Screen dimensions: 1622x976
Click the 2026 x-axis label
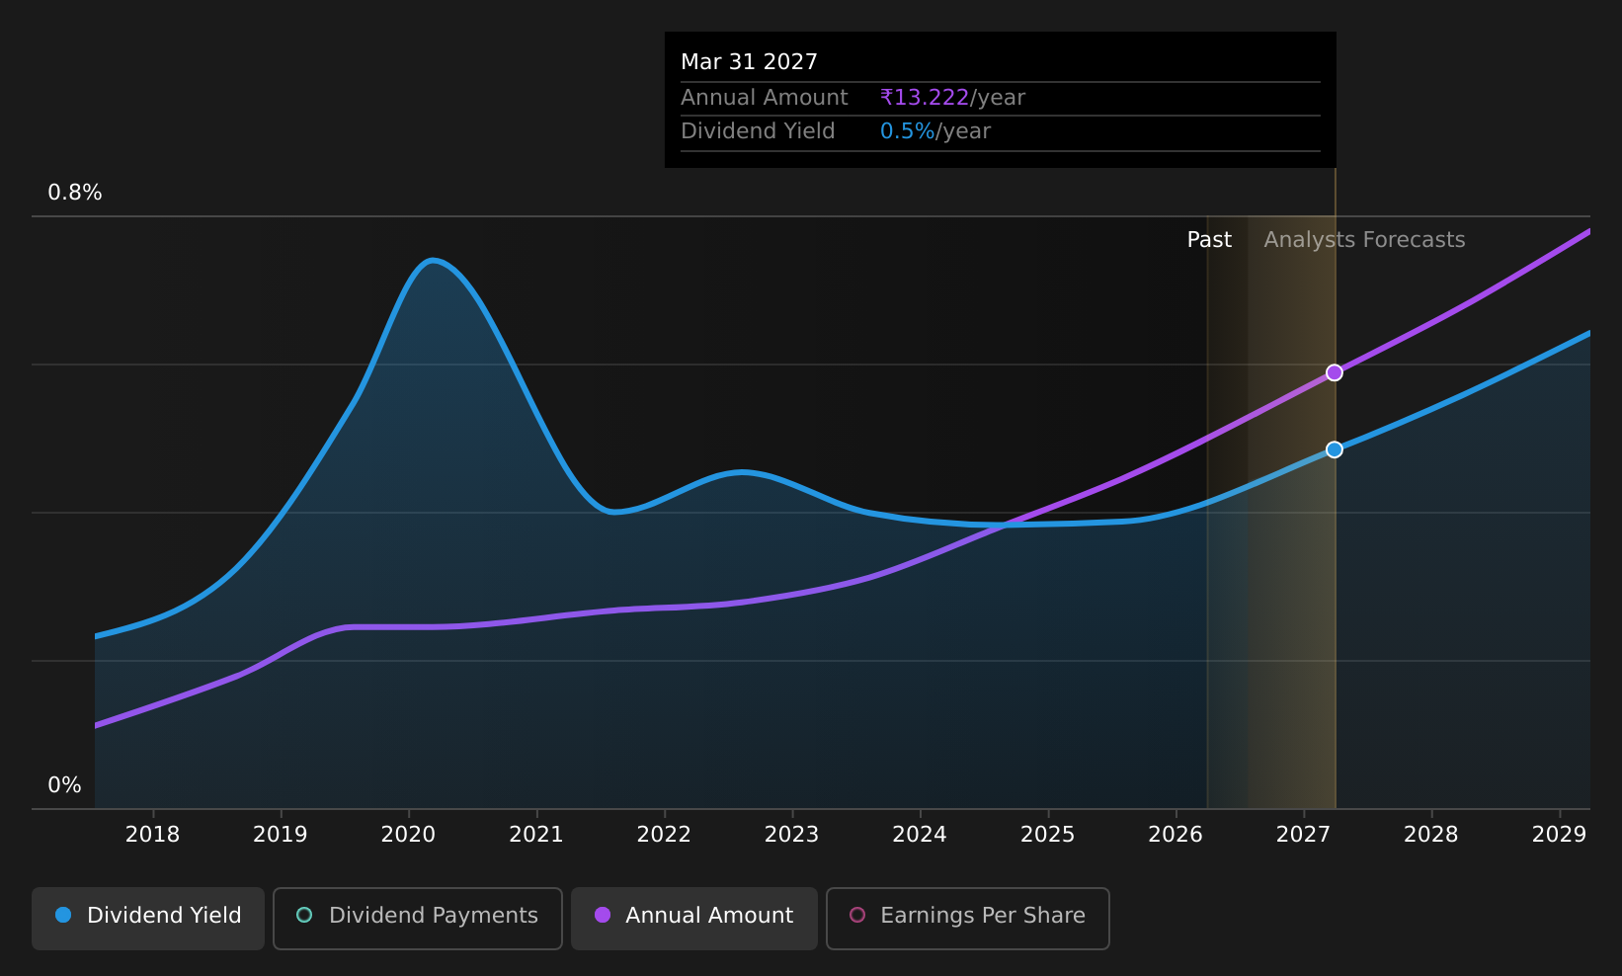(1176, 835)
